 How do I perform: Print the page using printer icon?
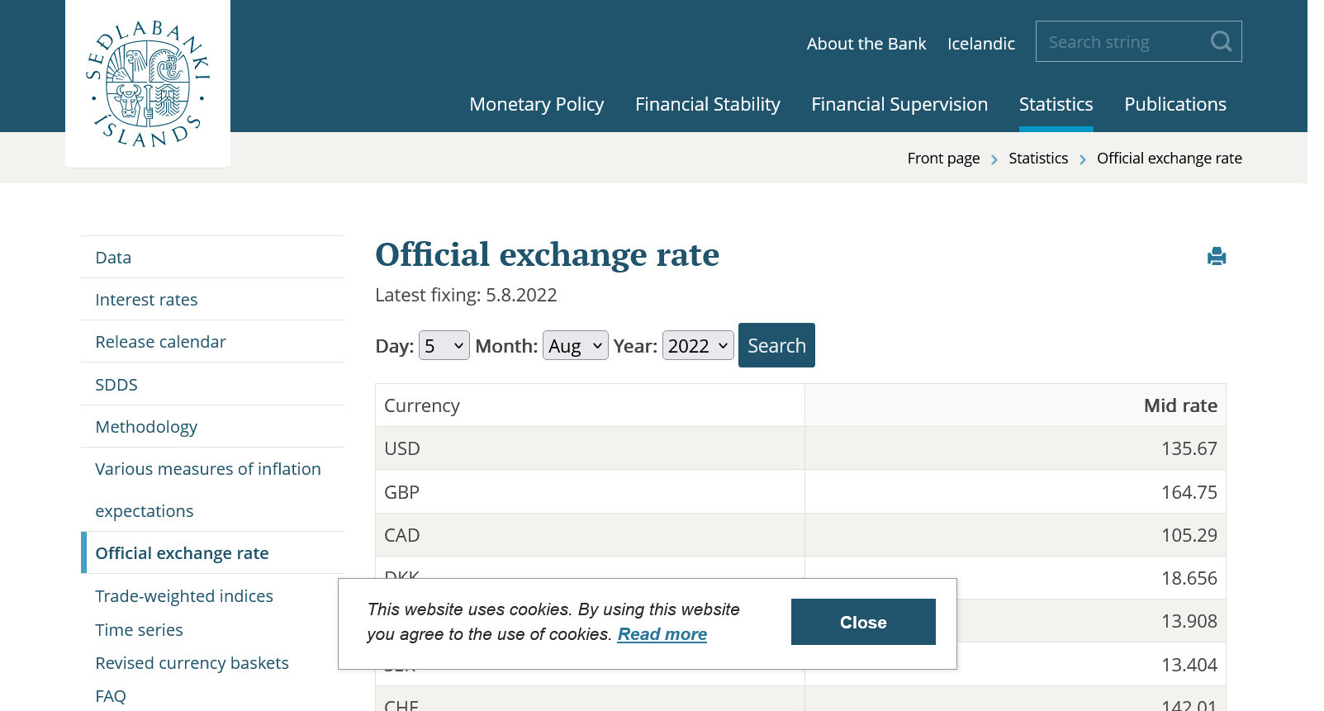[x=1216, y=257]
